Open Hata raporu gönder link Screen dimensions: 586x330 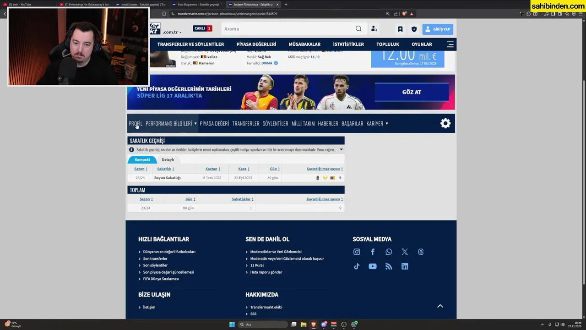point(266,272)
